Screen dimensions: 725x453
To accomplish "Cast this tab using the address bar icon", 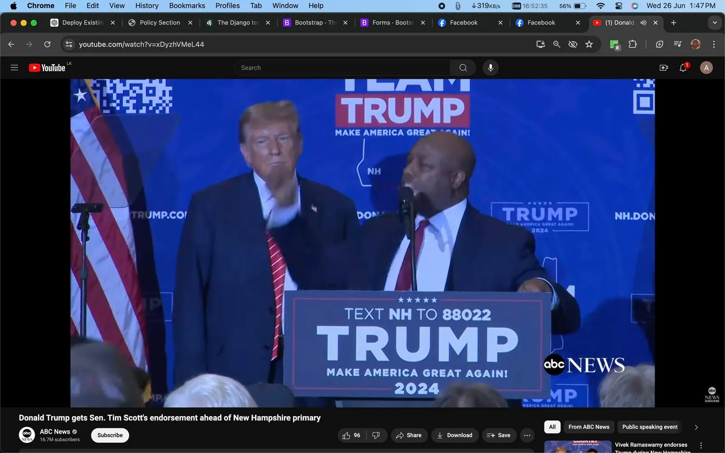I will point(540,44).
